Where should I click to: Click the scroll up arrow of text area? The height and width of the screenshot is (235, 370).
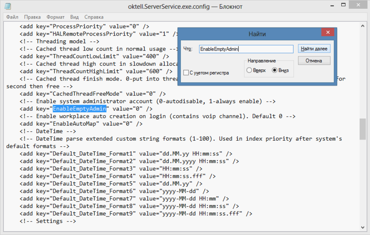[363, 26]
